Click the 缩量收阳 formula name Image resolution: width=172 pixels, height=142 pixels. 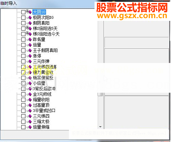pyautogui.click(x=41, y=100)
